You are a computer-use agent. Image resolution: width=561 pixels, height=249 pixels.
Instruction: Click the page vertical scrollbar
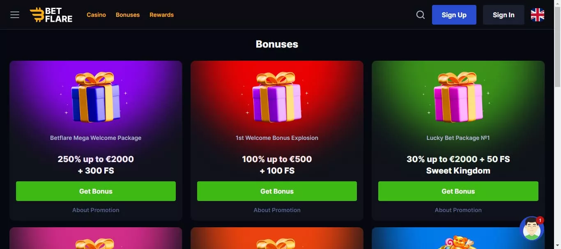[557, 45]
